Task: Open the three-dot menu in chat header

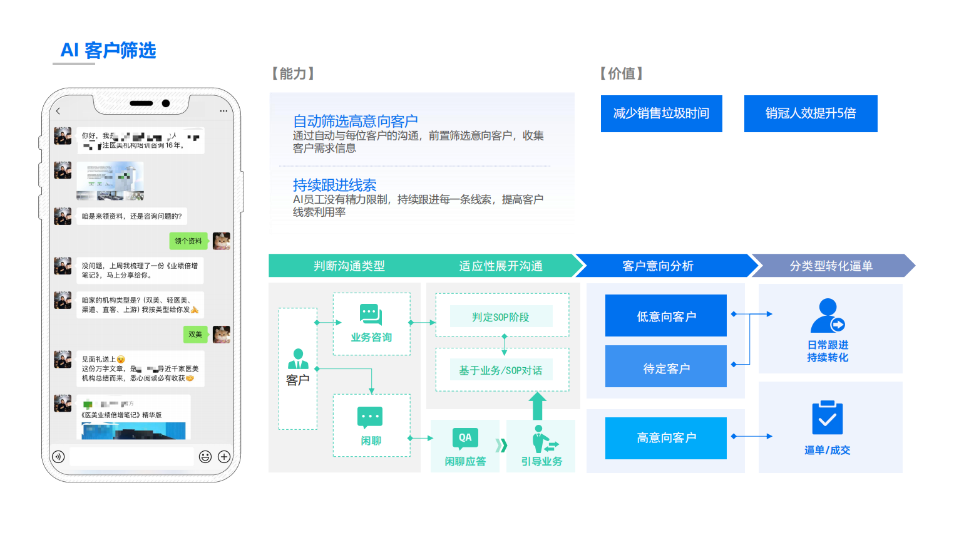Action: coord(223,111)
